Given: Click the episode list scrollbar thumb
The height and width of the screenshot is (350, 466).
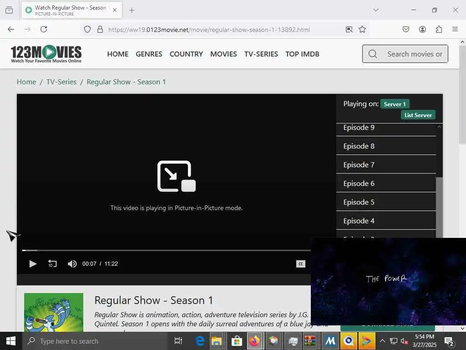Looking at the screenshot, I should click(439, 207).
